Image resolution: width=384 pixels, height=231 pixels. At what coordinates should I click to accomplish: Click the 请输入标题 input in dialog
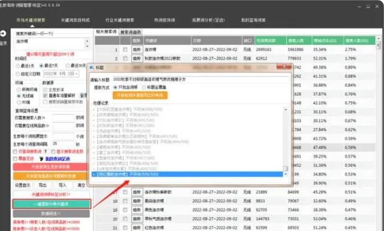coord(200,80)
